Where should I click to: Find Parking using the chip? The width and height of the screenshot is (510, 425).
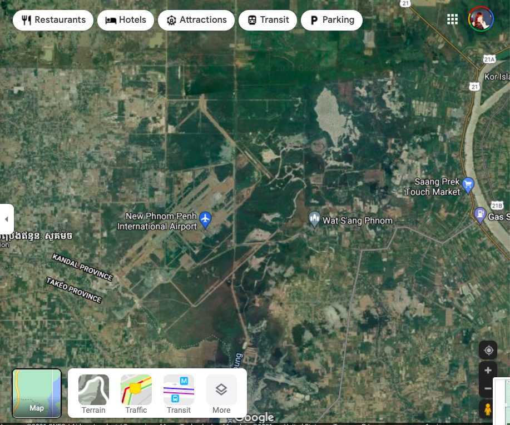tap(331, 20)
